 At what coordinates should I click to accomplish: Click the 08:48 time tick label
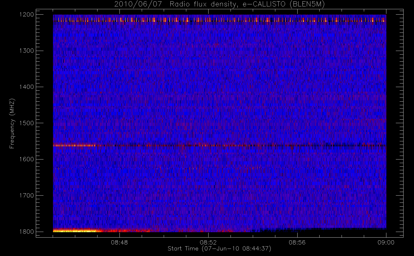[119, 242]
